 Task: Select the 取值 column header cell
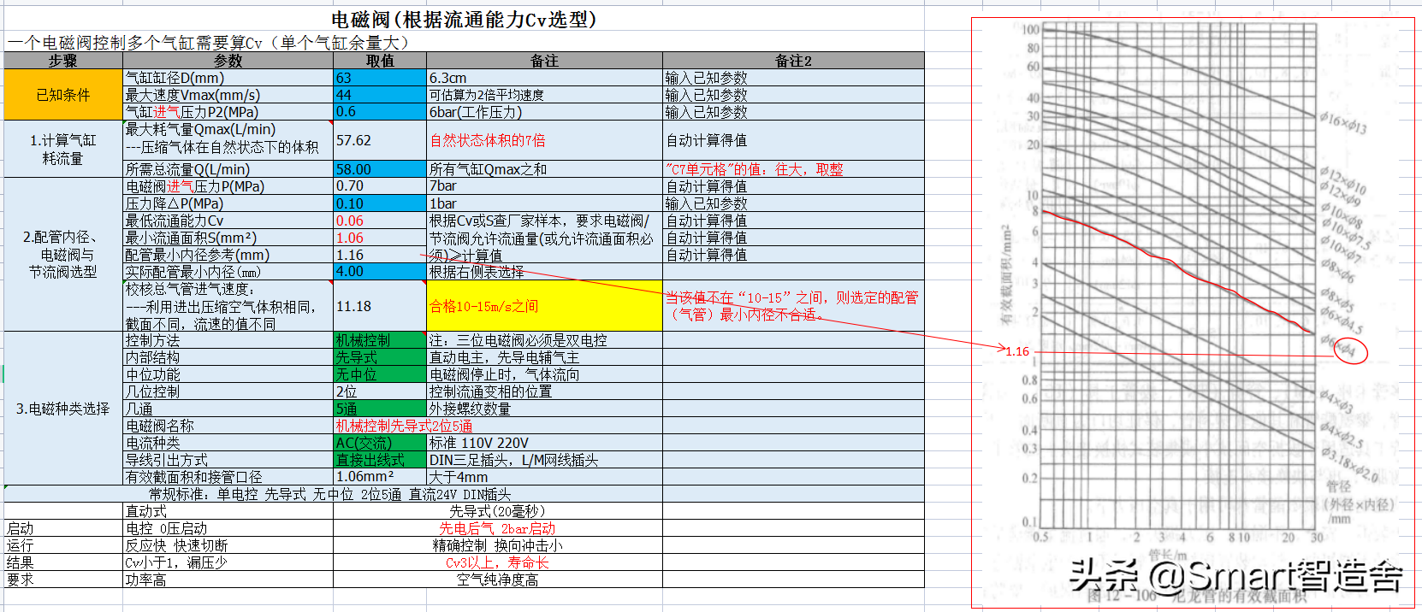(379, 61)
